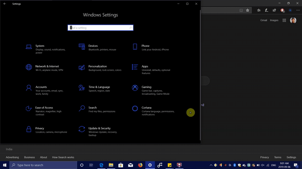Screen dimensions: 302x169
Task: Open the Google apps grid icon
Action: 284,20
